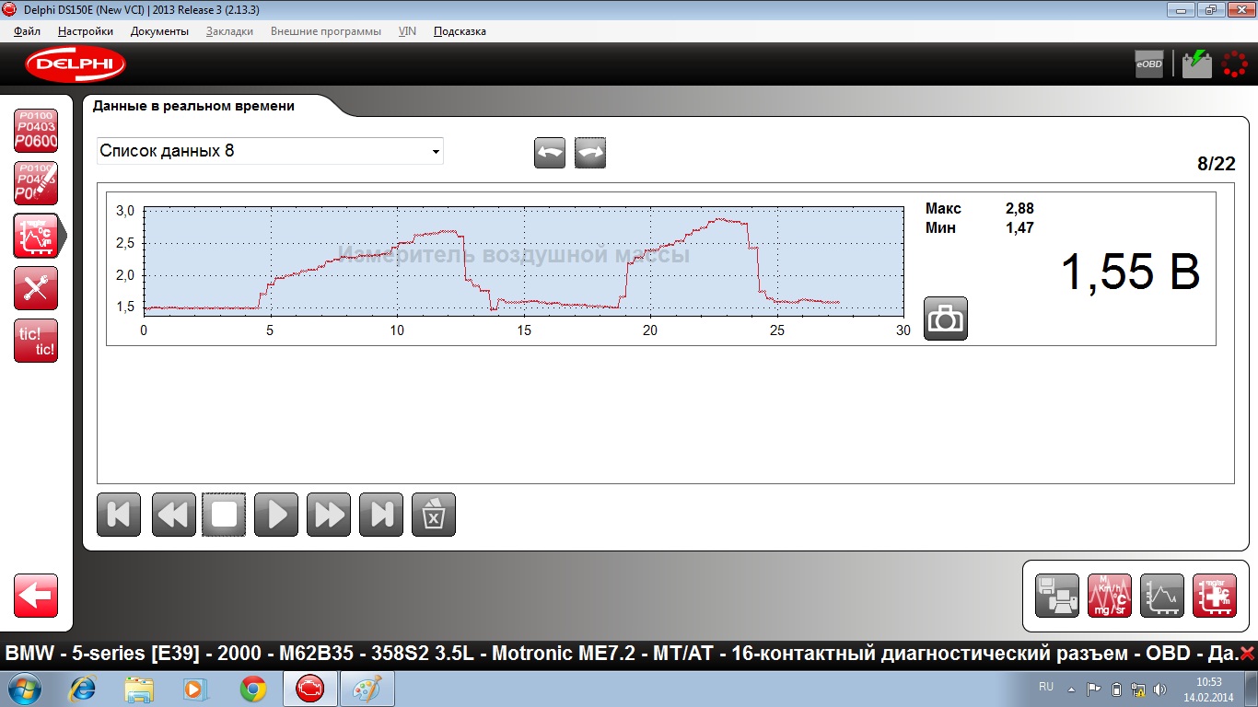Image resolution: width=1258 pixels, height=707 pixels.
Task: Click the add parameter plus icon
Action: point(1215,596)
